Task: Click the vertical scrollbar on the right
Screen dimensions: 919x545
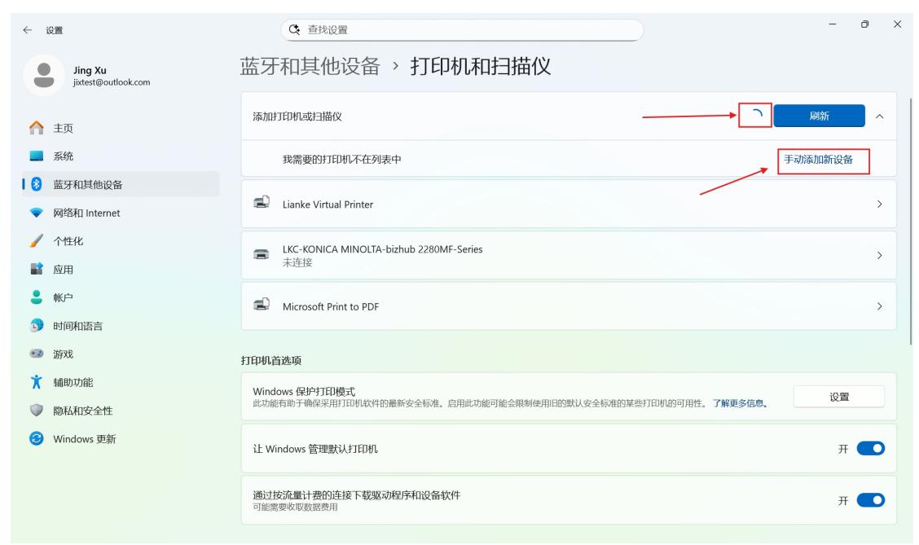Action: click(x=910, y=222)
